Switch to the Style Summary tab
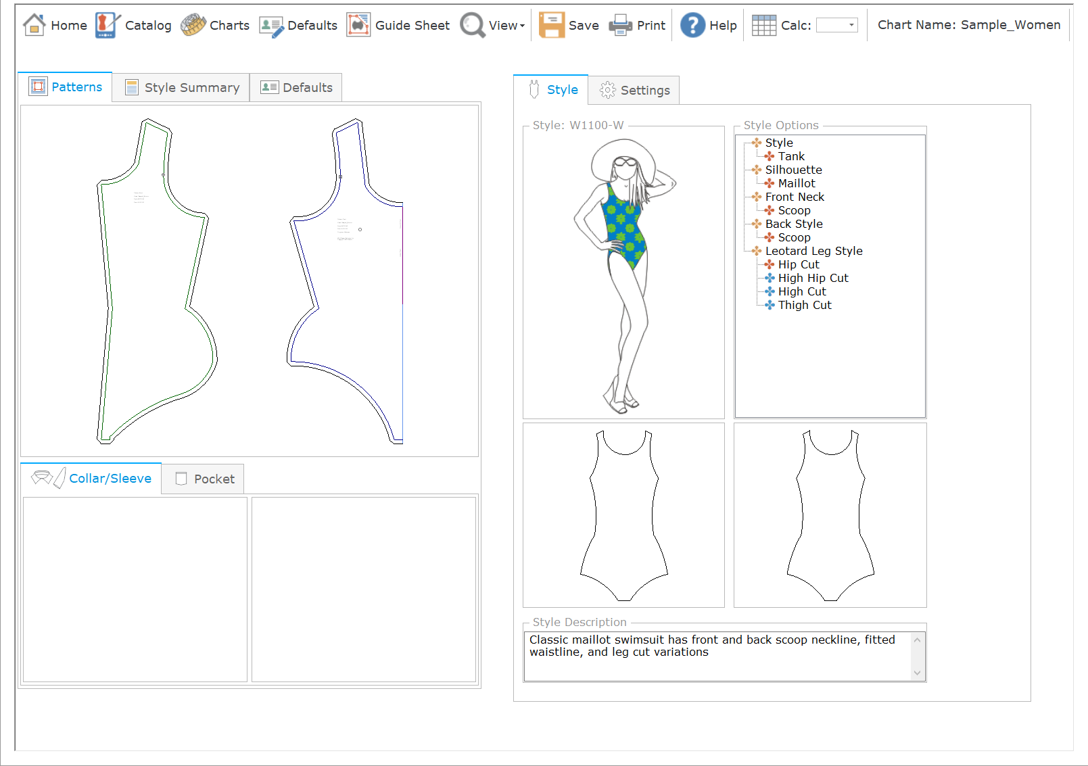1088x766 pixels. coord(181,88)
